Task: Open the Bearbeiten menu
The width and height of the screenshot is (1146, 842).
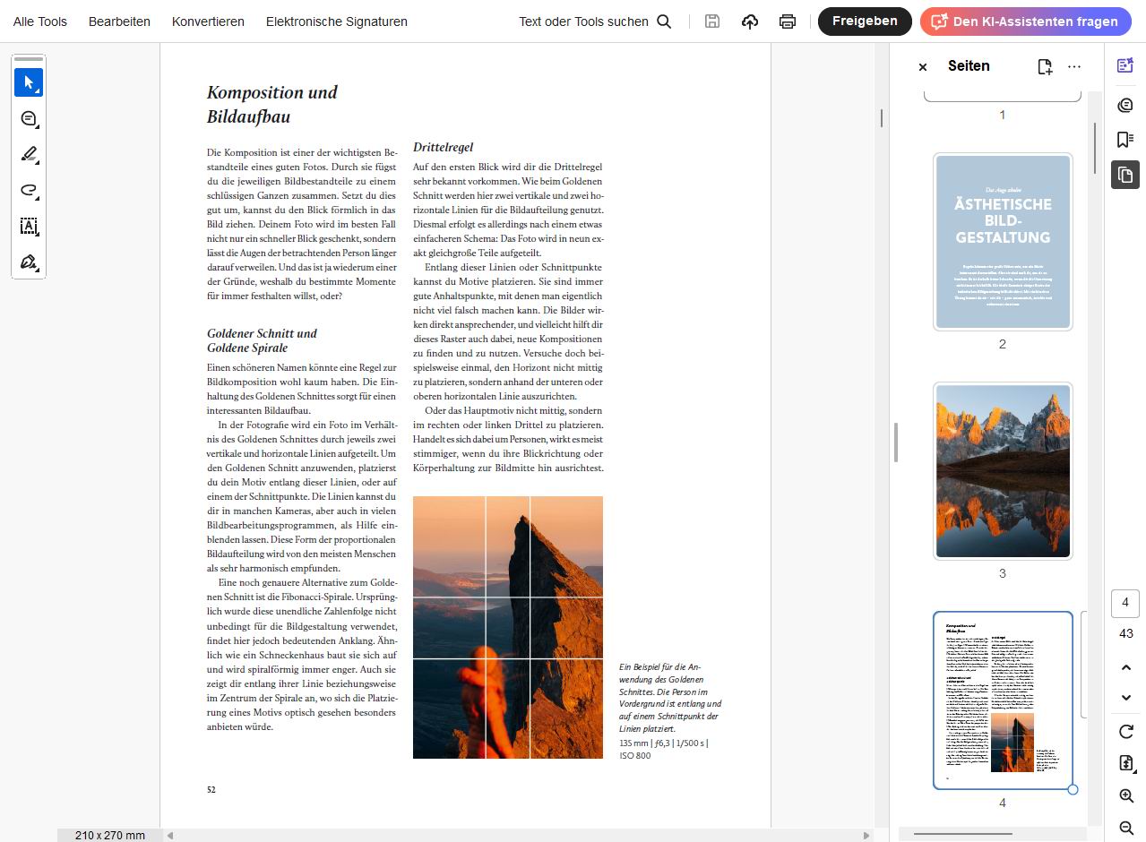Action: (119, 21)
